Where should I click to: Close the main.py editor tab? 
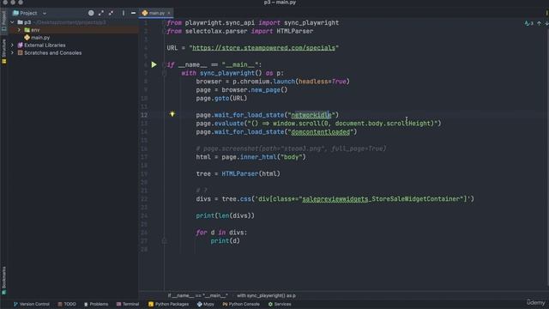point(169,13)
